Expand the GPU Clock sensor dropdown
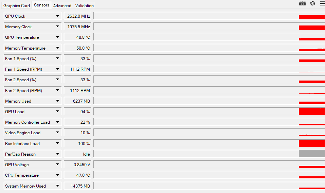 click(x=57, y=16)
